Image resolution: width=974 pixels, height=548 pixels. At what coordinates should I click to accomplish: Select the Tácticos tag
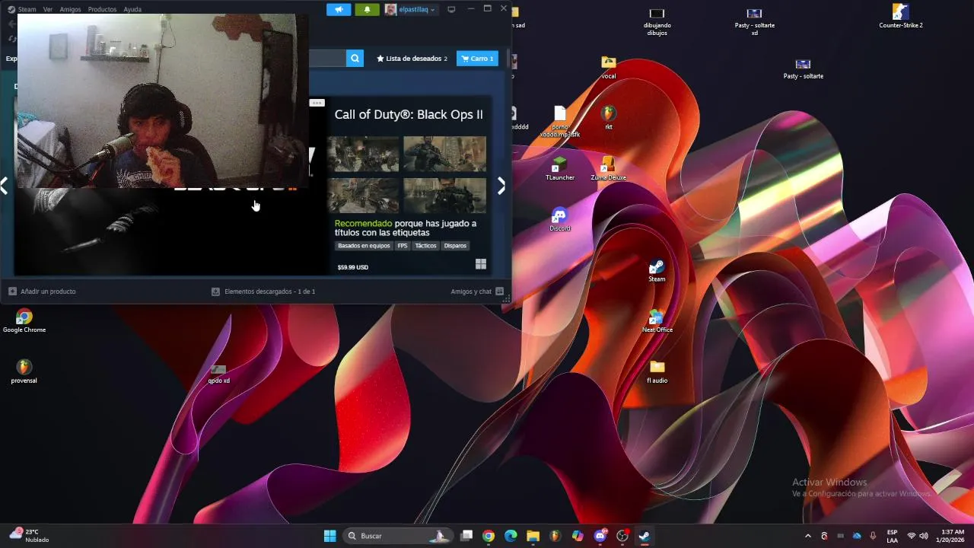425,246
